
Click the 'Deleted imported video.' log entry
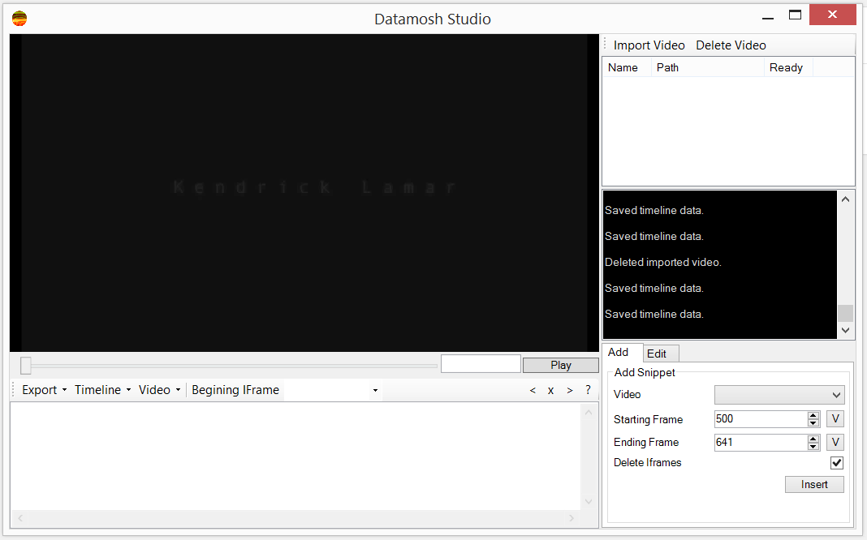tap(663, 262)
